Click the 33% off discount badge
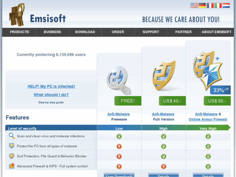Screen dimensions: 236x177 (220, 90)
